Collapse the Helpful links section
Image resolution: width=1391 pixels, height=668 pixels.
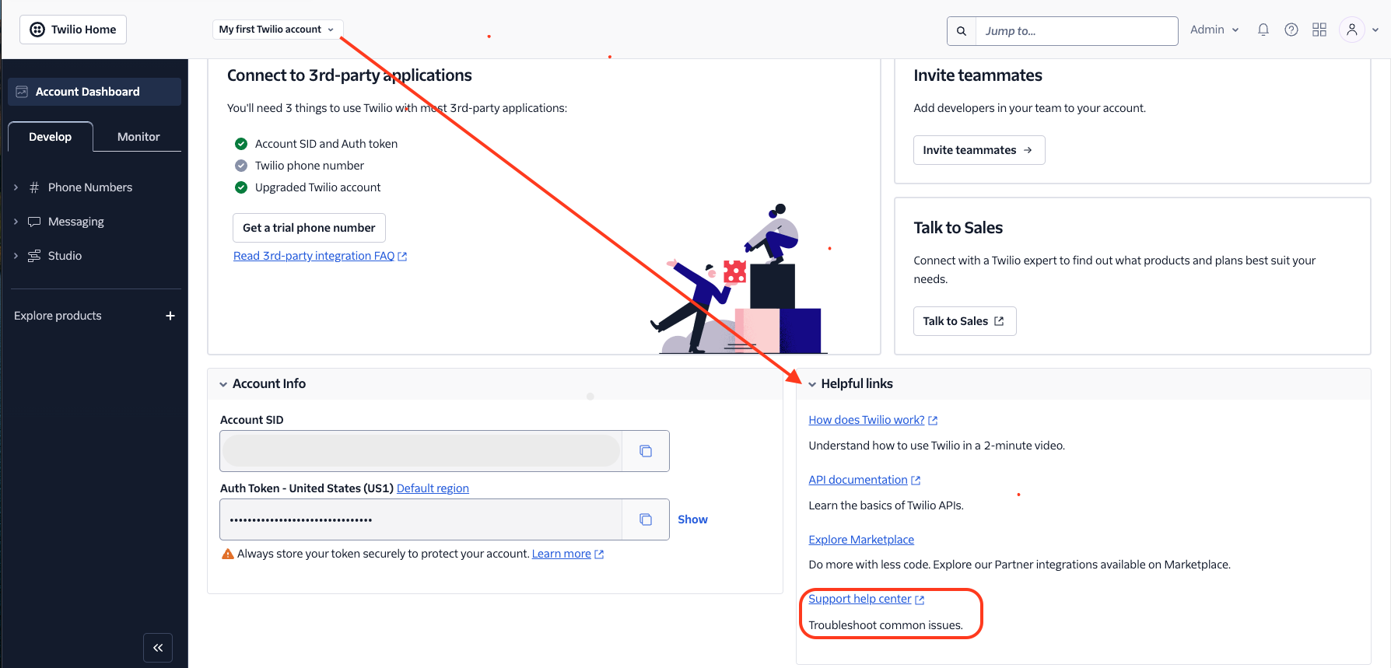pos(812,384)
